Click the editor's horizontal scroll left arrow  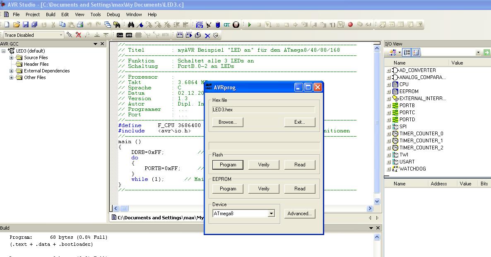point(116,209)
